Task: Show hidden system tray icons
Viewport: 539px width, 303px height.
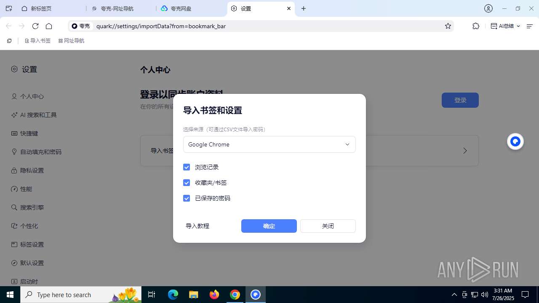Action: (x=454, y=295)
